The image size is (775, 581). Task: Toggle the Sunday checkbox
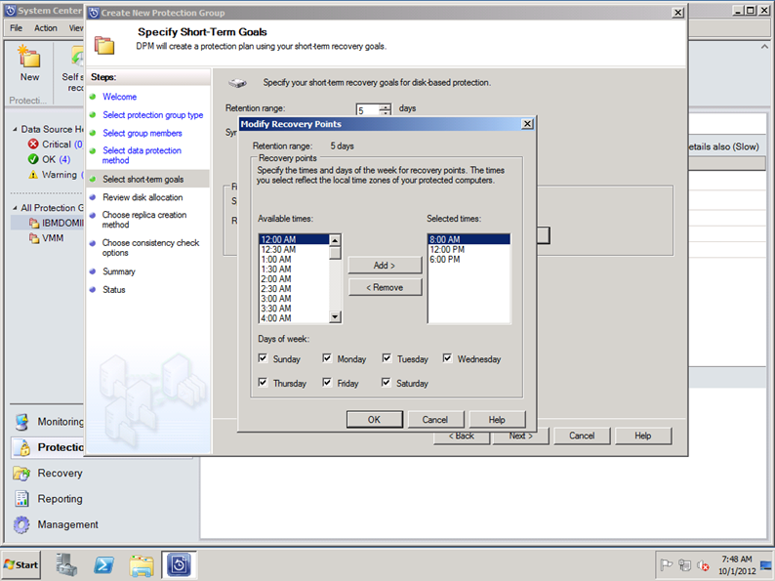263,358
